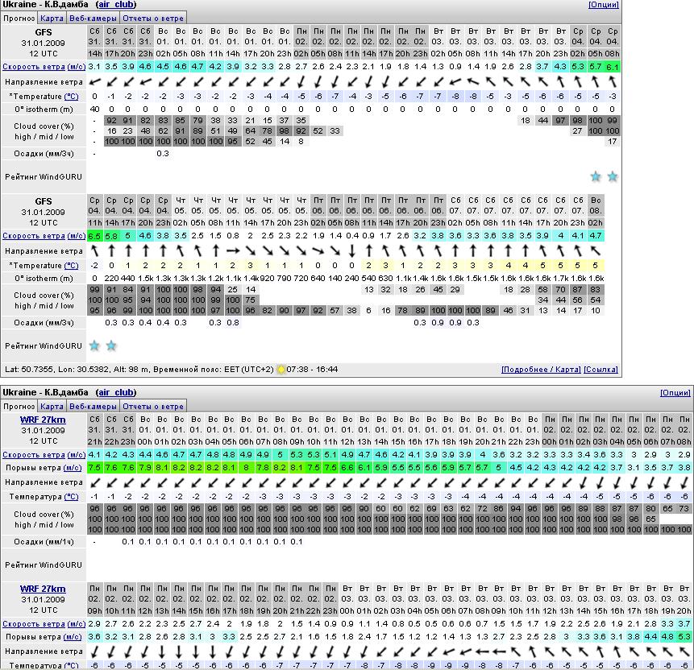Viewport: 694px width, 670px height.
Task: Open the Карта tab in the top panel
Action: coord(52,17)
